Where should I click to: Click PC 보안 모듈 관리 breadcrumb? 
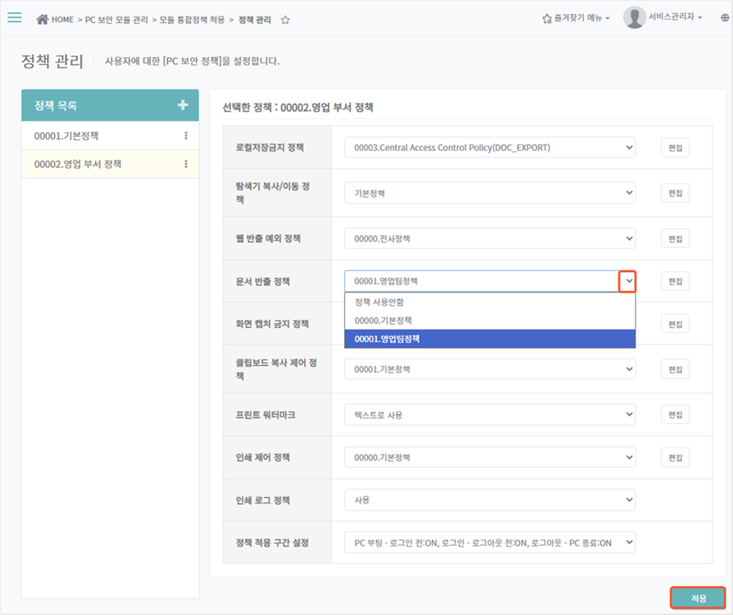[116, 20]
